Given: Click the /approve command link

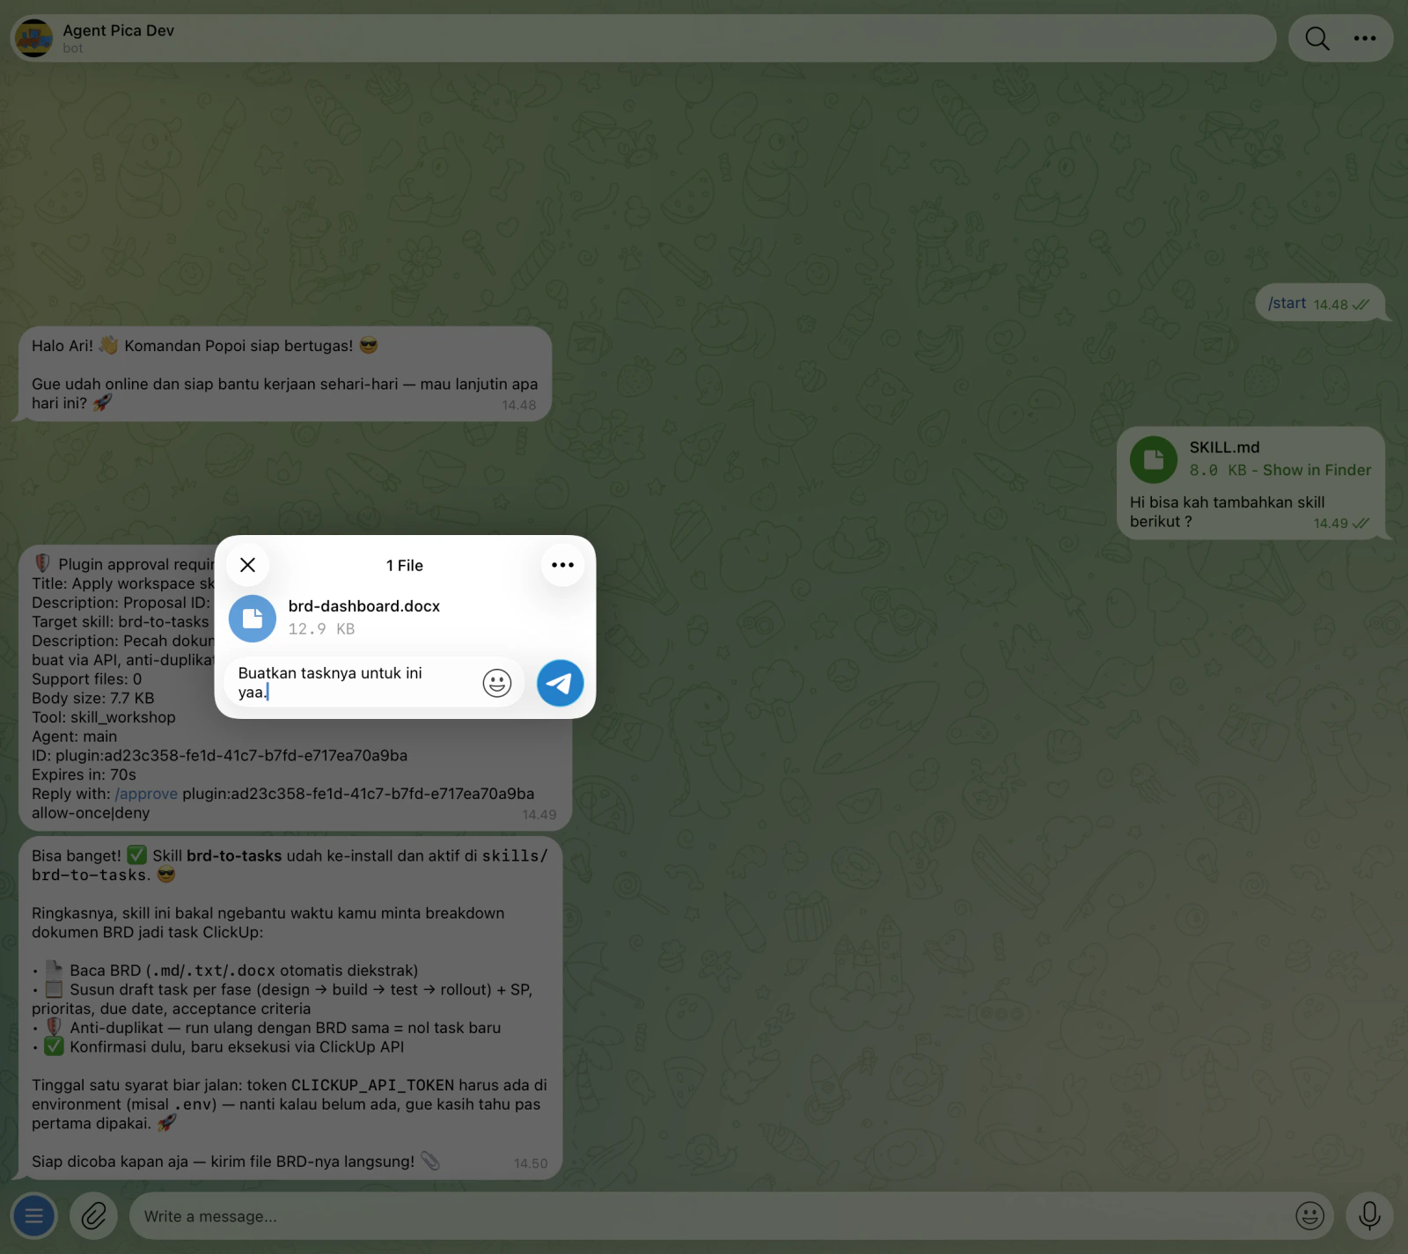Looking at the screenshot, I should [146, 794].
